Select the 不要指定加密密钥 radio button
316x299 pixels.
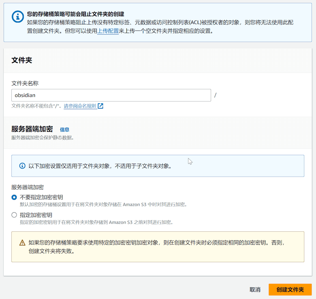tap(14, 197)
